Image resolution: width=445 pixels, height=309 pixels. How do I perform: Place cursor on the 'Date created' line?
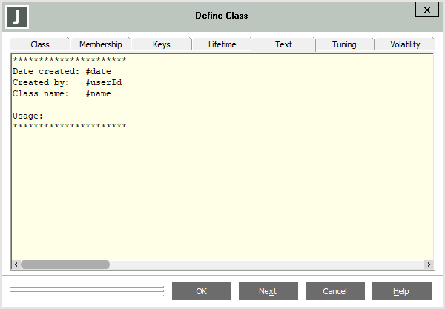[62, 72]
